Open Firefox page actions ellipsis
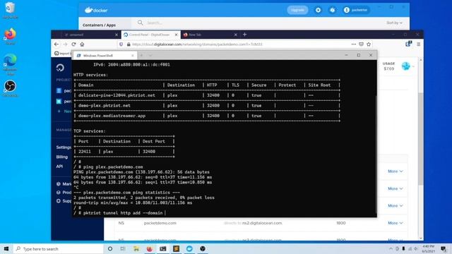 point(353,44)
